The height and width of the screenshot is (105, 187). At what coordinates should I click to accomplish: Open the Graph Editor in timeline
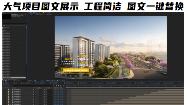(x=64, y=86)
